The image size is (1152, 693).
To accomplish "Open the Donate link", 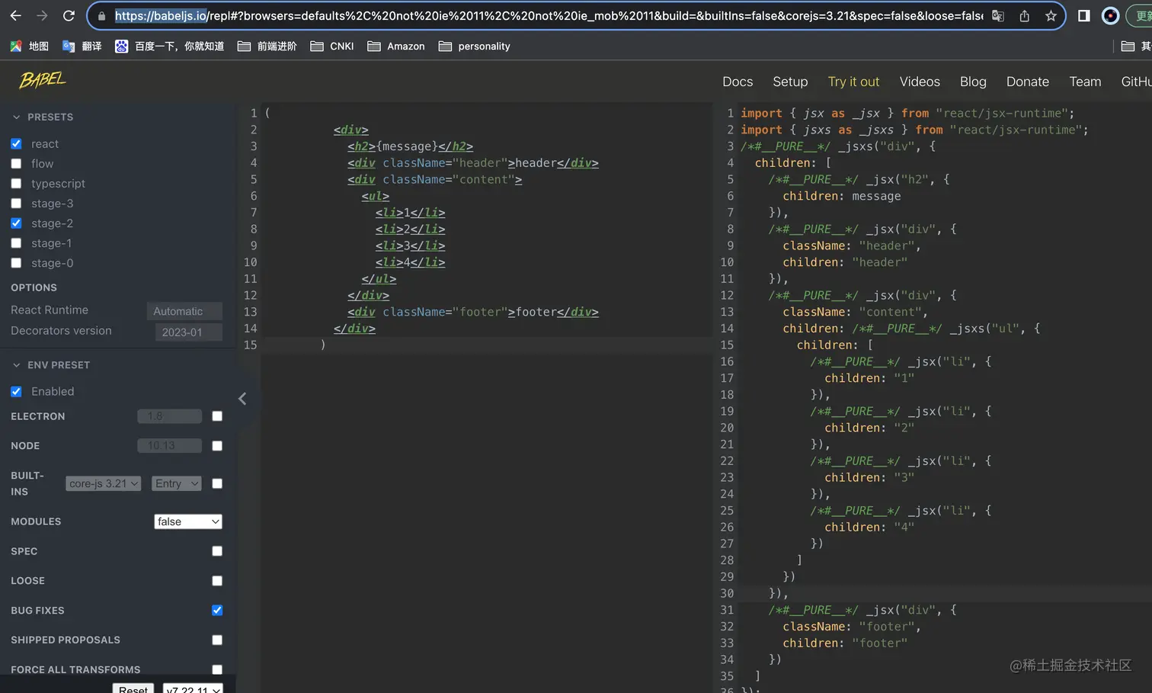I will coord(1027,82).
